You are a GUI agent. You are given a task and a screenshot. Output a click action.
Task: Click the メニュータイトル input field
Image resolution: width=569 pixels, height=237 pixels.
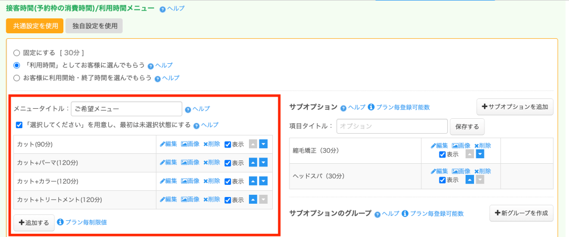pyautogui.click(x=126, y=109)
